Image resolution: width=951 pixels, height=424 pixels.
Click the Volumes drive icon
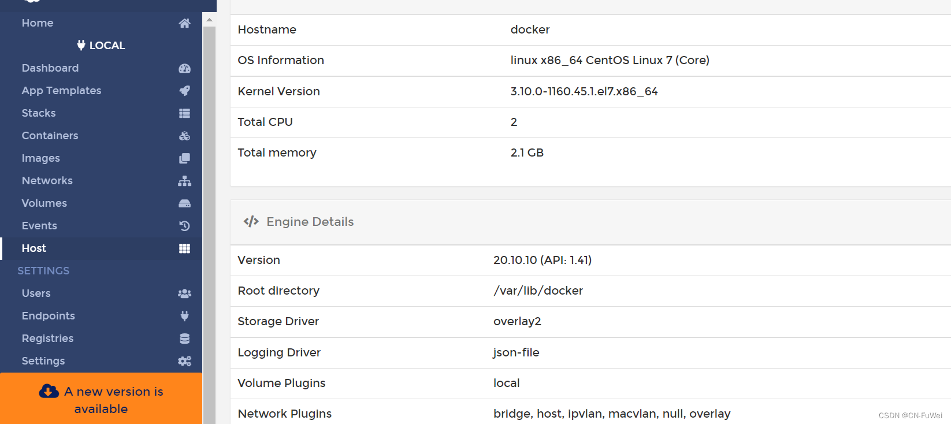click(184, 203)
